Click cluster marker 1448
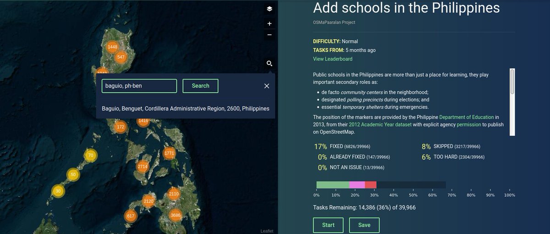The height and width of the screenshot is (234, 550). coord(112,47)
